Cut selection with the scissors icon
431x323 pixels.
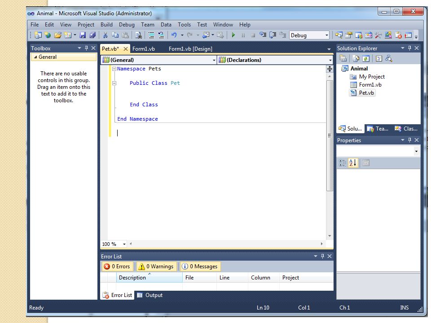[105, 35]
